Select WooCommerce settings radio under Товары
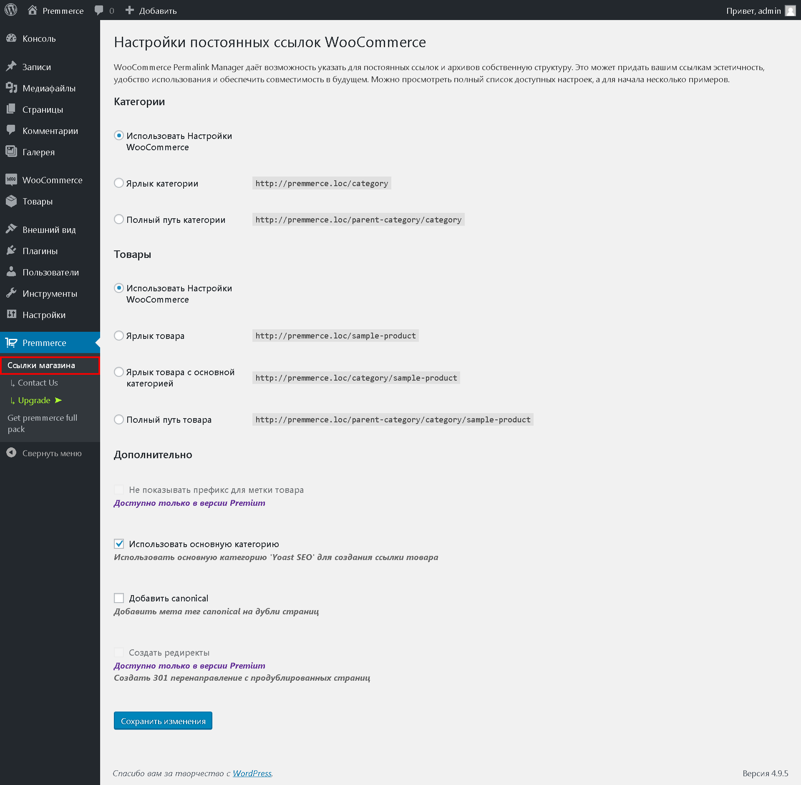The height and width of the screenshot is (785, 801). [119, 288]
